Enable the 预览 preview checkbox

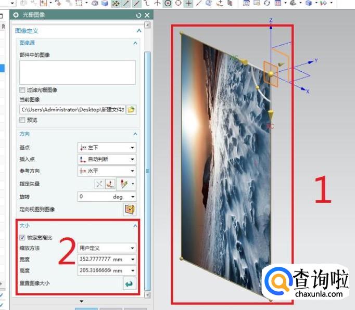[22, 120]
